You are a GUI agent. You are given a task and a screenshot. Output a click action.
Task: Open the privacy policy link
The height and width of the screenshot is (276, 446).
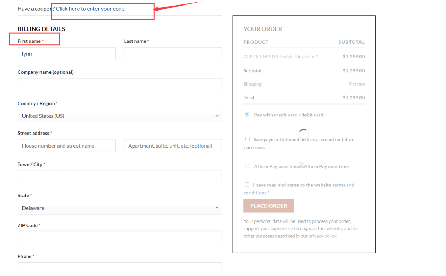[x=322, y=236]
